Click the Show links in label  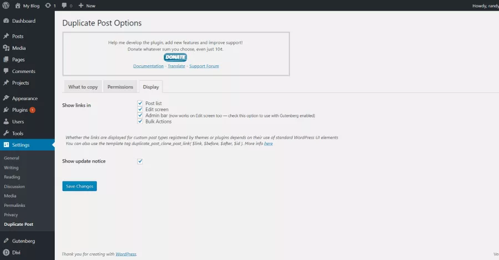tap(77, 105)
